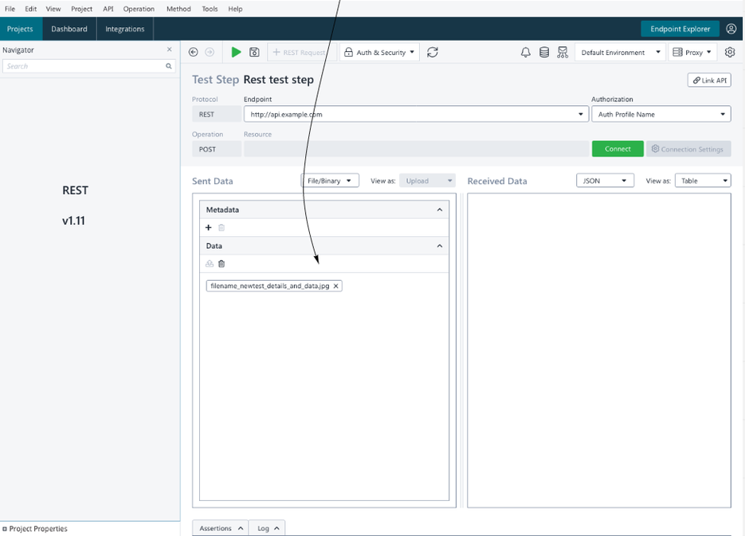
Task: Add a metadata entry with the plus icon
Action: [x=209, y=228]
